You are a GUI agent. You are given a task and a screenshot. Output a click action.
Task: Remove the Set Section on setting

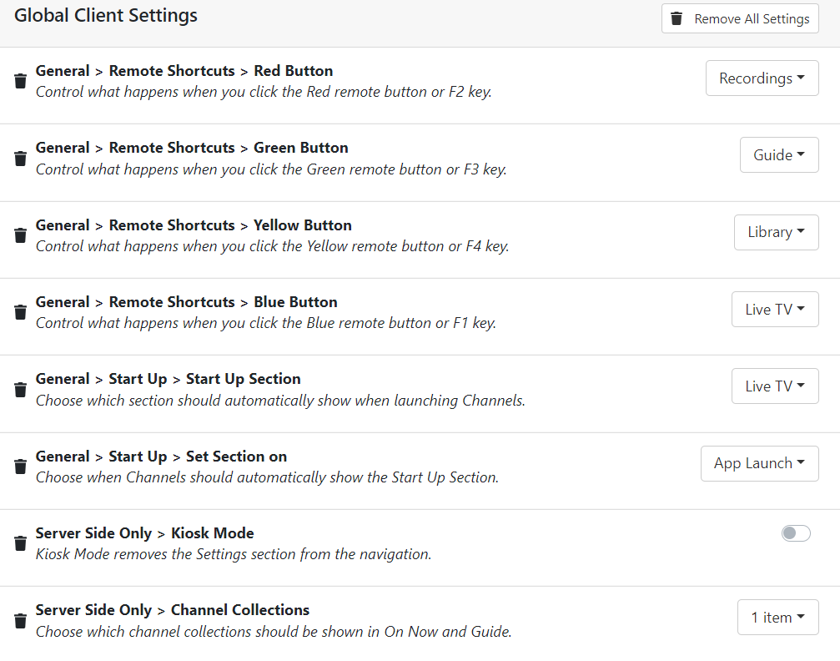(21, 467)
